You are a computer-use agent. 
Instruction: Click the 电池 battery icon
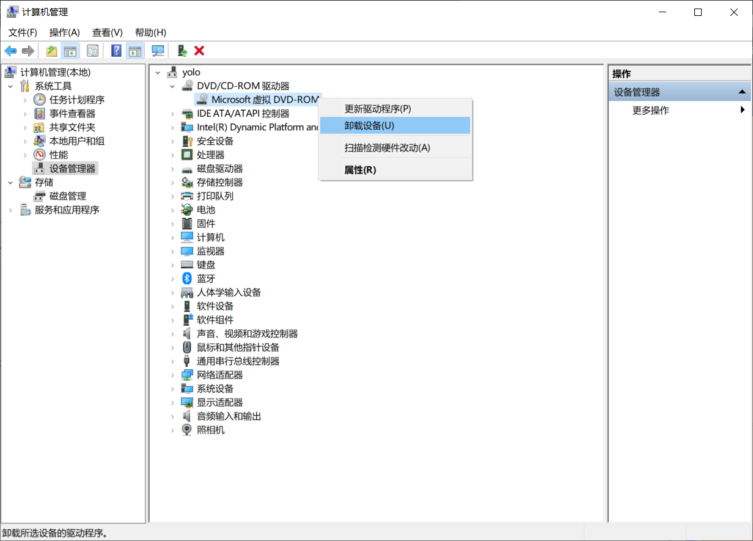pos(187,210)
